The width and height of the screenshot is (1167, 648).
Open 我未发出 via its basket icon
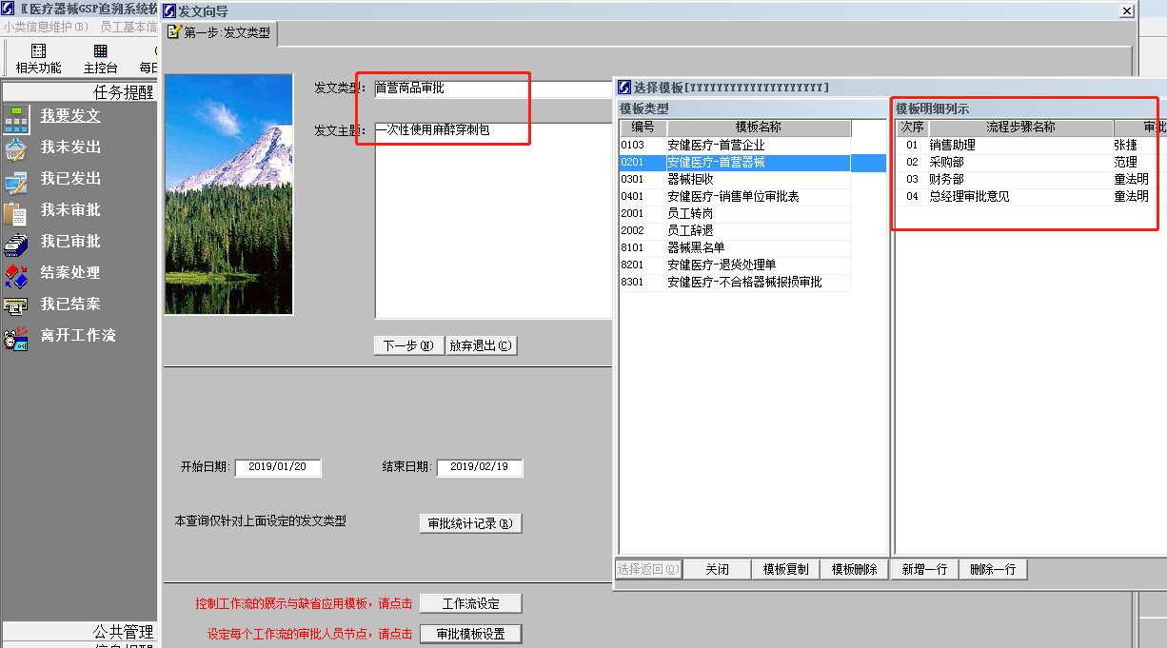tap(16, 149)
